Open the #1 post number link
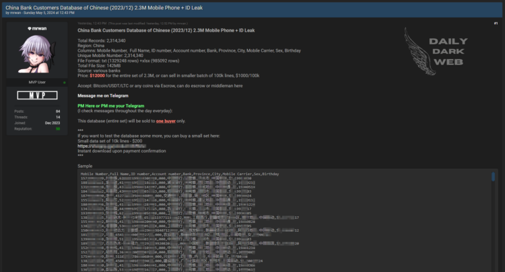The image size is (505, 272). pyautogui.click(x=496, y=24)
